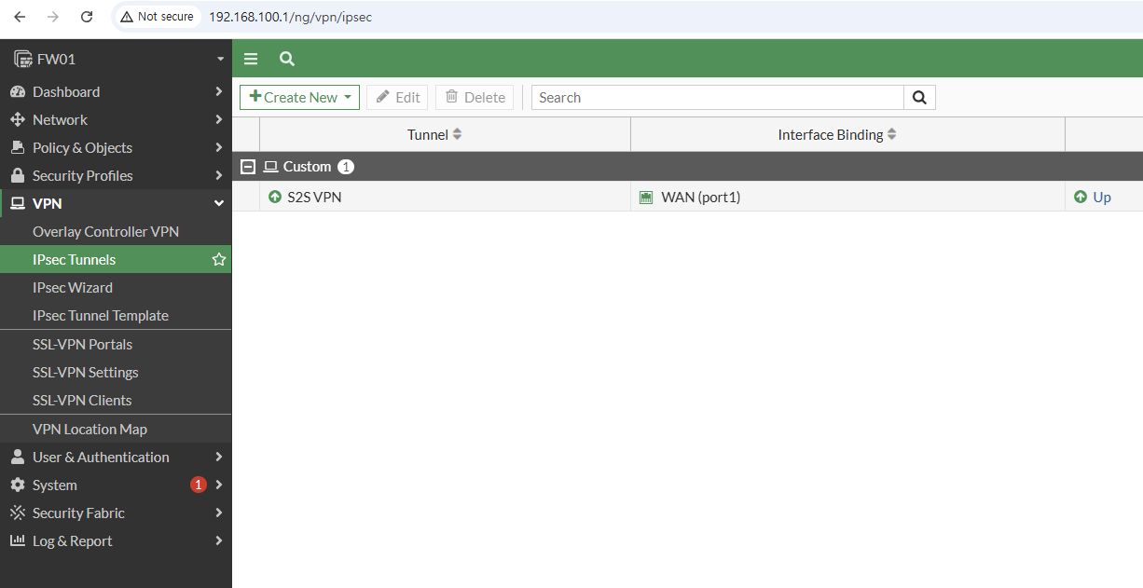
Task: Click the port icon beside WAN (port1)
Action: click(646, 198)
